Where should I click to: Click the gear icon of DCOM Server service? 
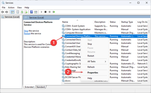point(63,77)
